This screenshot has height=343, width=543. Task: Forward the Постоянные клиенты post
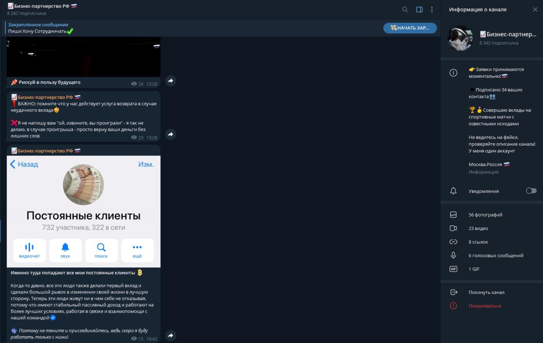click(x=170, y=335)
